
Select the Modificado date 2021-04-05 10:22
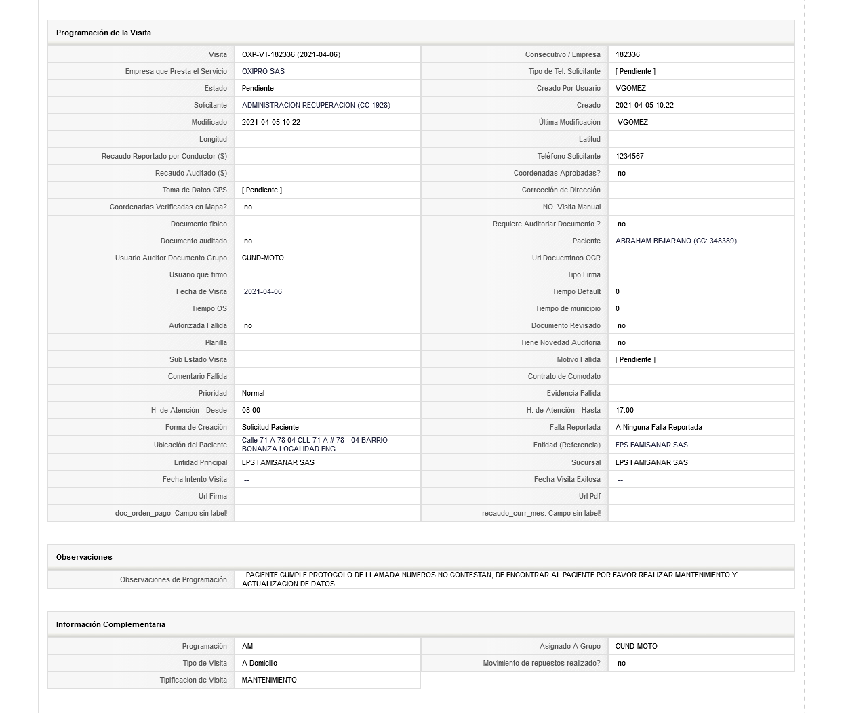pyautogui.click(x=271, y=122)
